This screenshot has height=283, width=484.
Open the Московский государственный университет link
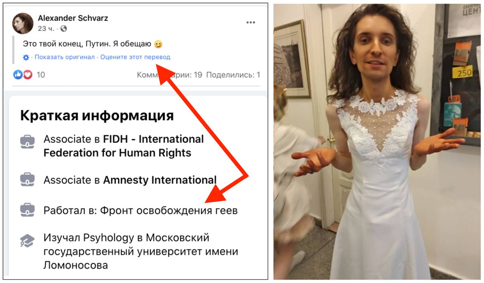pos(141,252)
